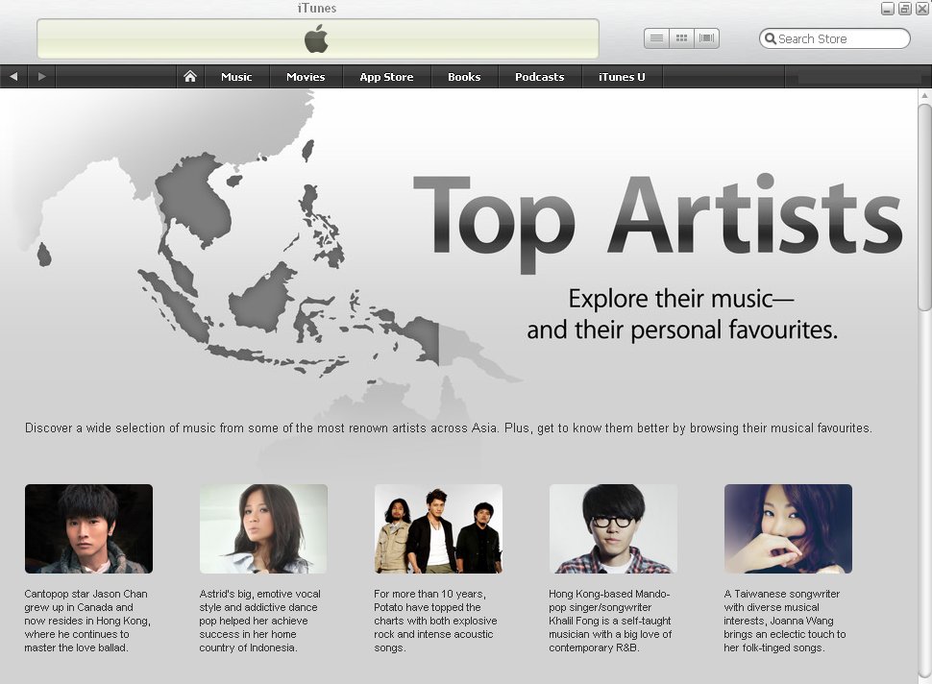Open Jason Chan's artist thumbnail
The height and width of the screenshot is (684, 932).
click(x=88, y=528)
